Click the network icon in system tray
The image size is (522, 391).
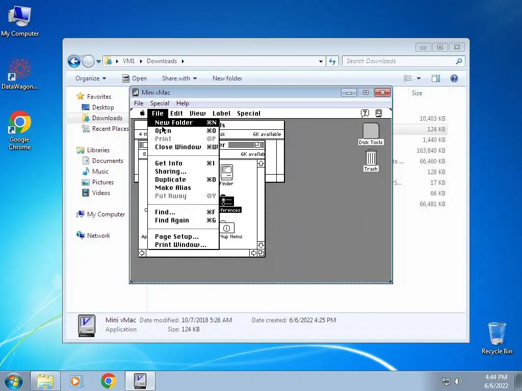446,381
